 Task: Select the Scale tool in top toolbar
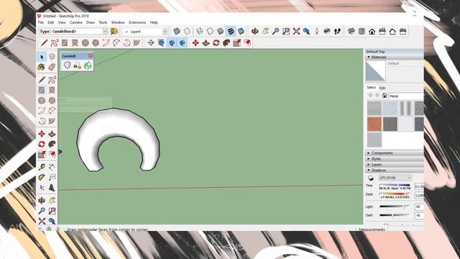coord(236,43)
